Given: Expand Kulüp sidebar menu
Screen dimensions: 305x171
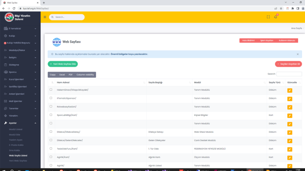Looking at the screenshot, I should [x=20, y=36].
